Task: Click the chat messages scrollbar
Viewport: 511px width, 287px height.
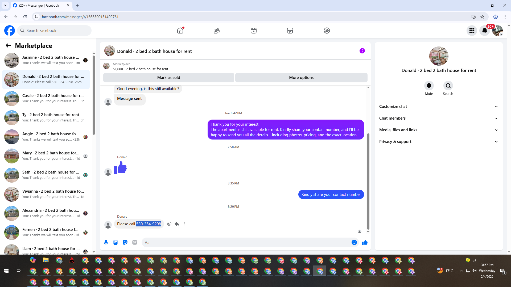Action: (368, 181)
